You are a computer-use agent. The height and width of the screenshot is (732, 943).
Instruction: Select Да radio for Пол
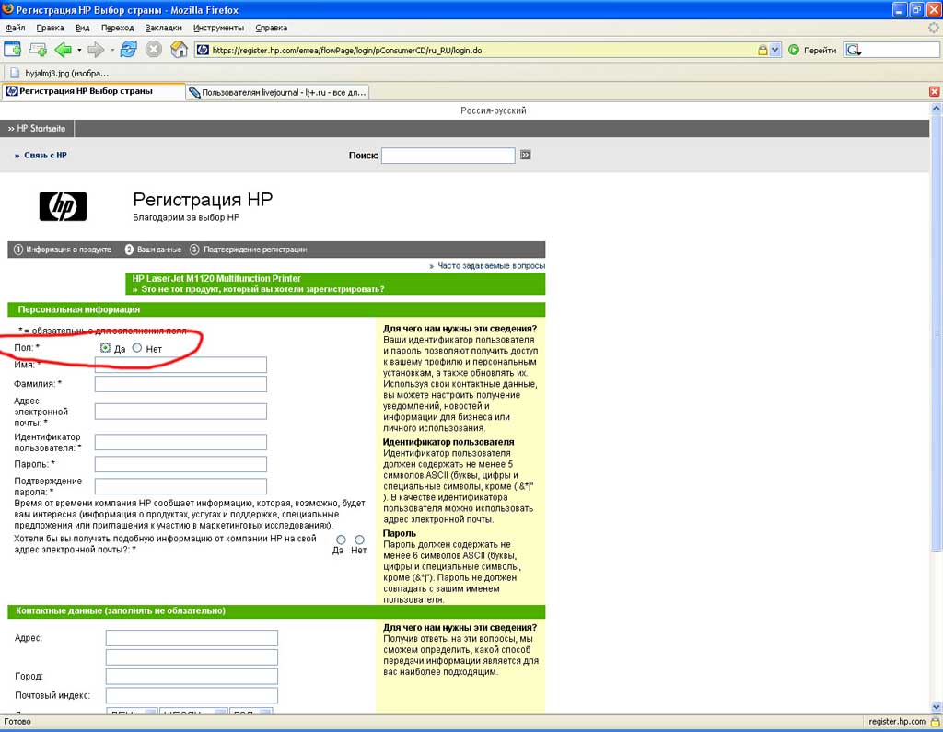[x=105, y=348]
